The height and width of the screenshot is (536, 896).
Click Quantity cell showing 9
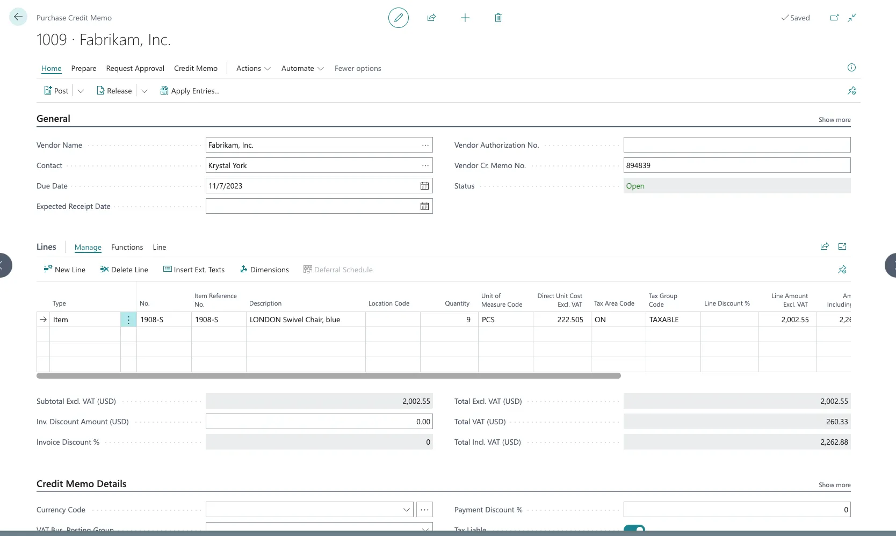pyautogui.click(x=449, y=320)
